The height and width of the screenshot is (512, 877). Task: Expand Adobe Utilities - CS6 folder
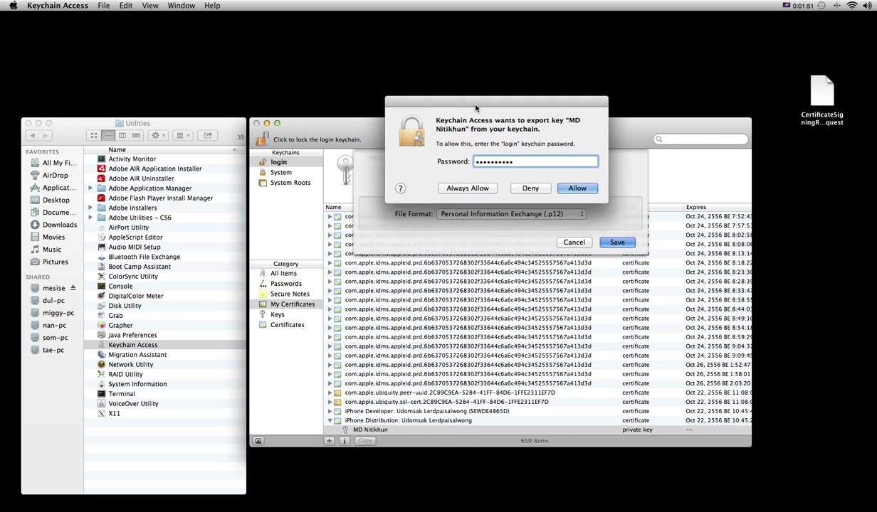pos(90,218)
